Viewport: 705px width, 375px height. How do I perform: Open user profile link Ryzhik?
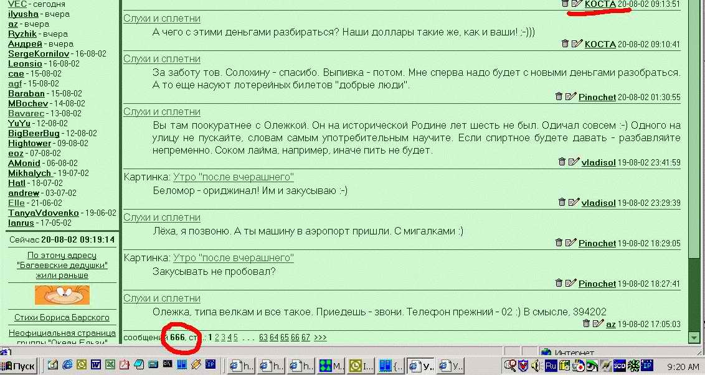(x=22, y=34)
